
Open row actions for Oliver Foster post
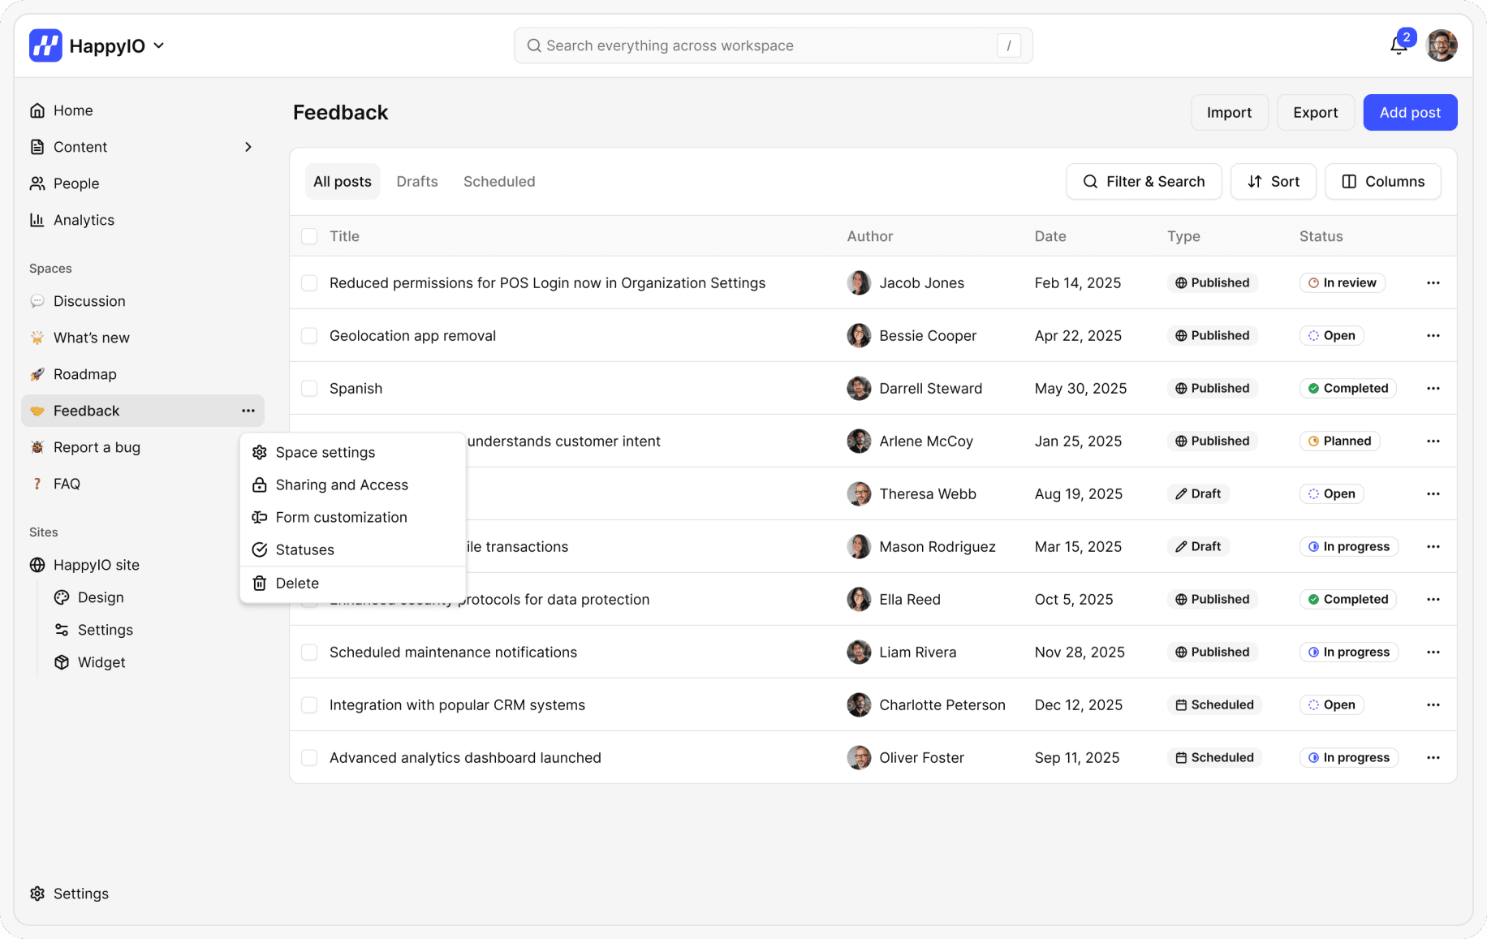click(x=1433, y=757)
